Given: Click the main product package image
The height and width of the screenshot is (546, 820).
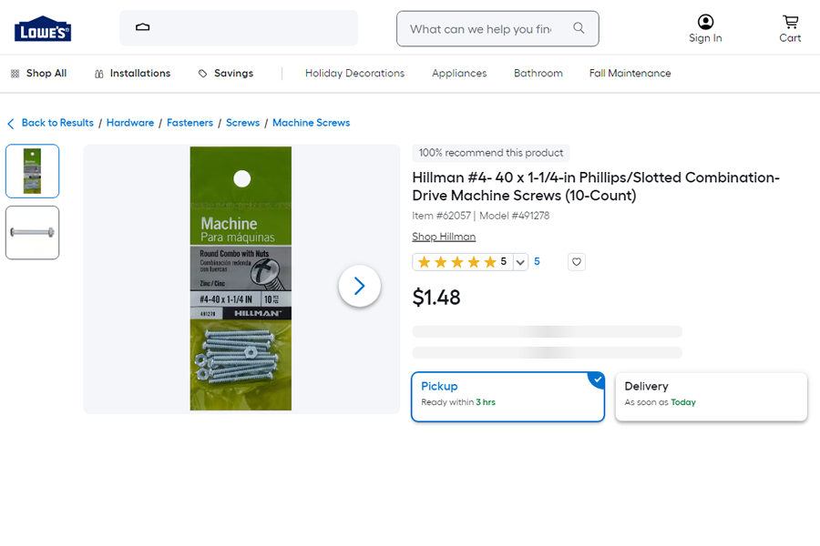Looking at the screenshot, I should click(241, 278).
